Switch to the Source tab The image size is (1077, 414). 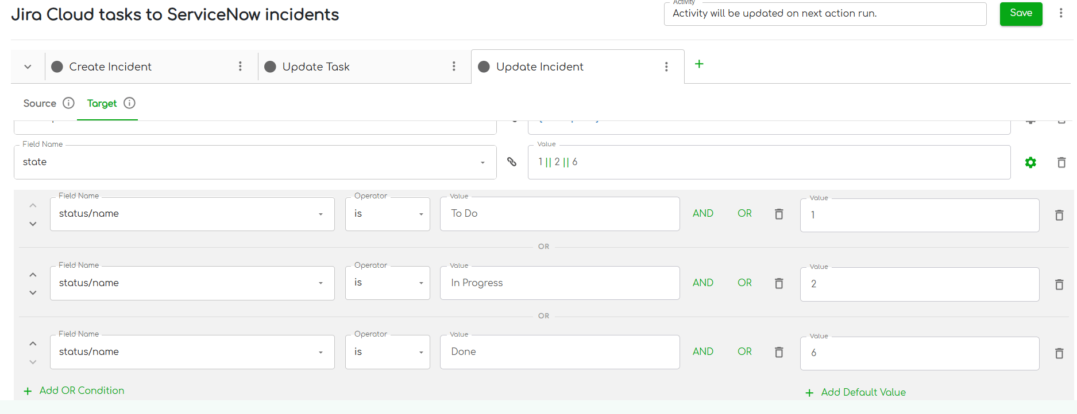pos(40,103)
